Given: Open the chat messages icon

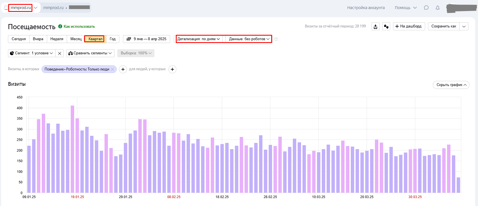Looking at the screenshot, I should (x=426, y=8).
